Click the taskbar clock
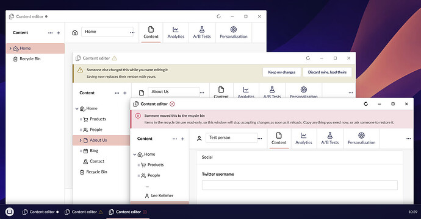The width and height of the screenshot is (421, 219). (412, 212)
